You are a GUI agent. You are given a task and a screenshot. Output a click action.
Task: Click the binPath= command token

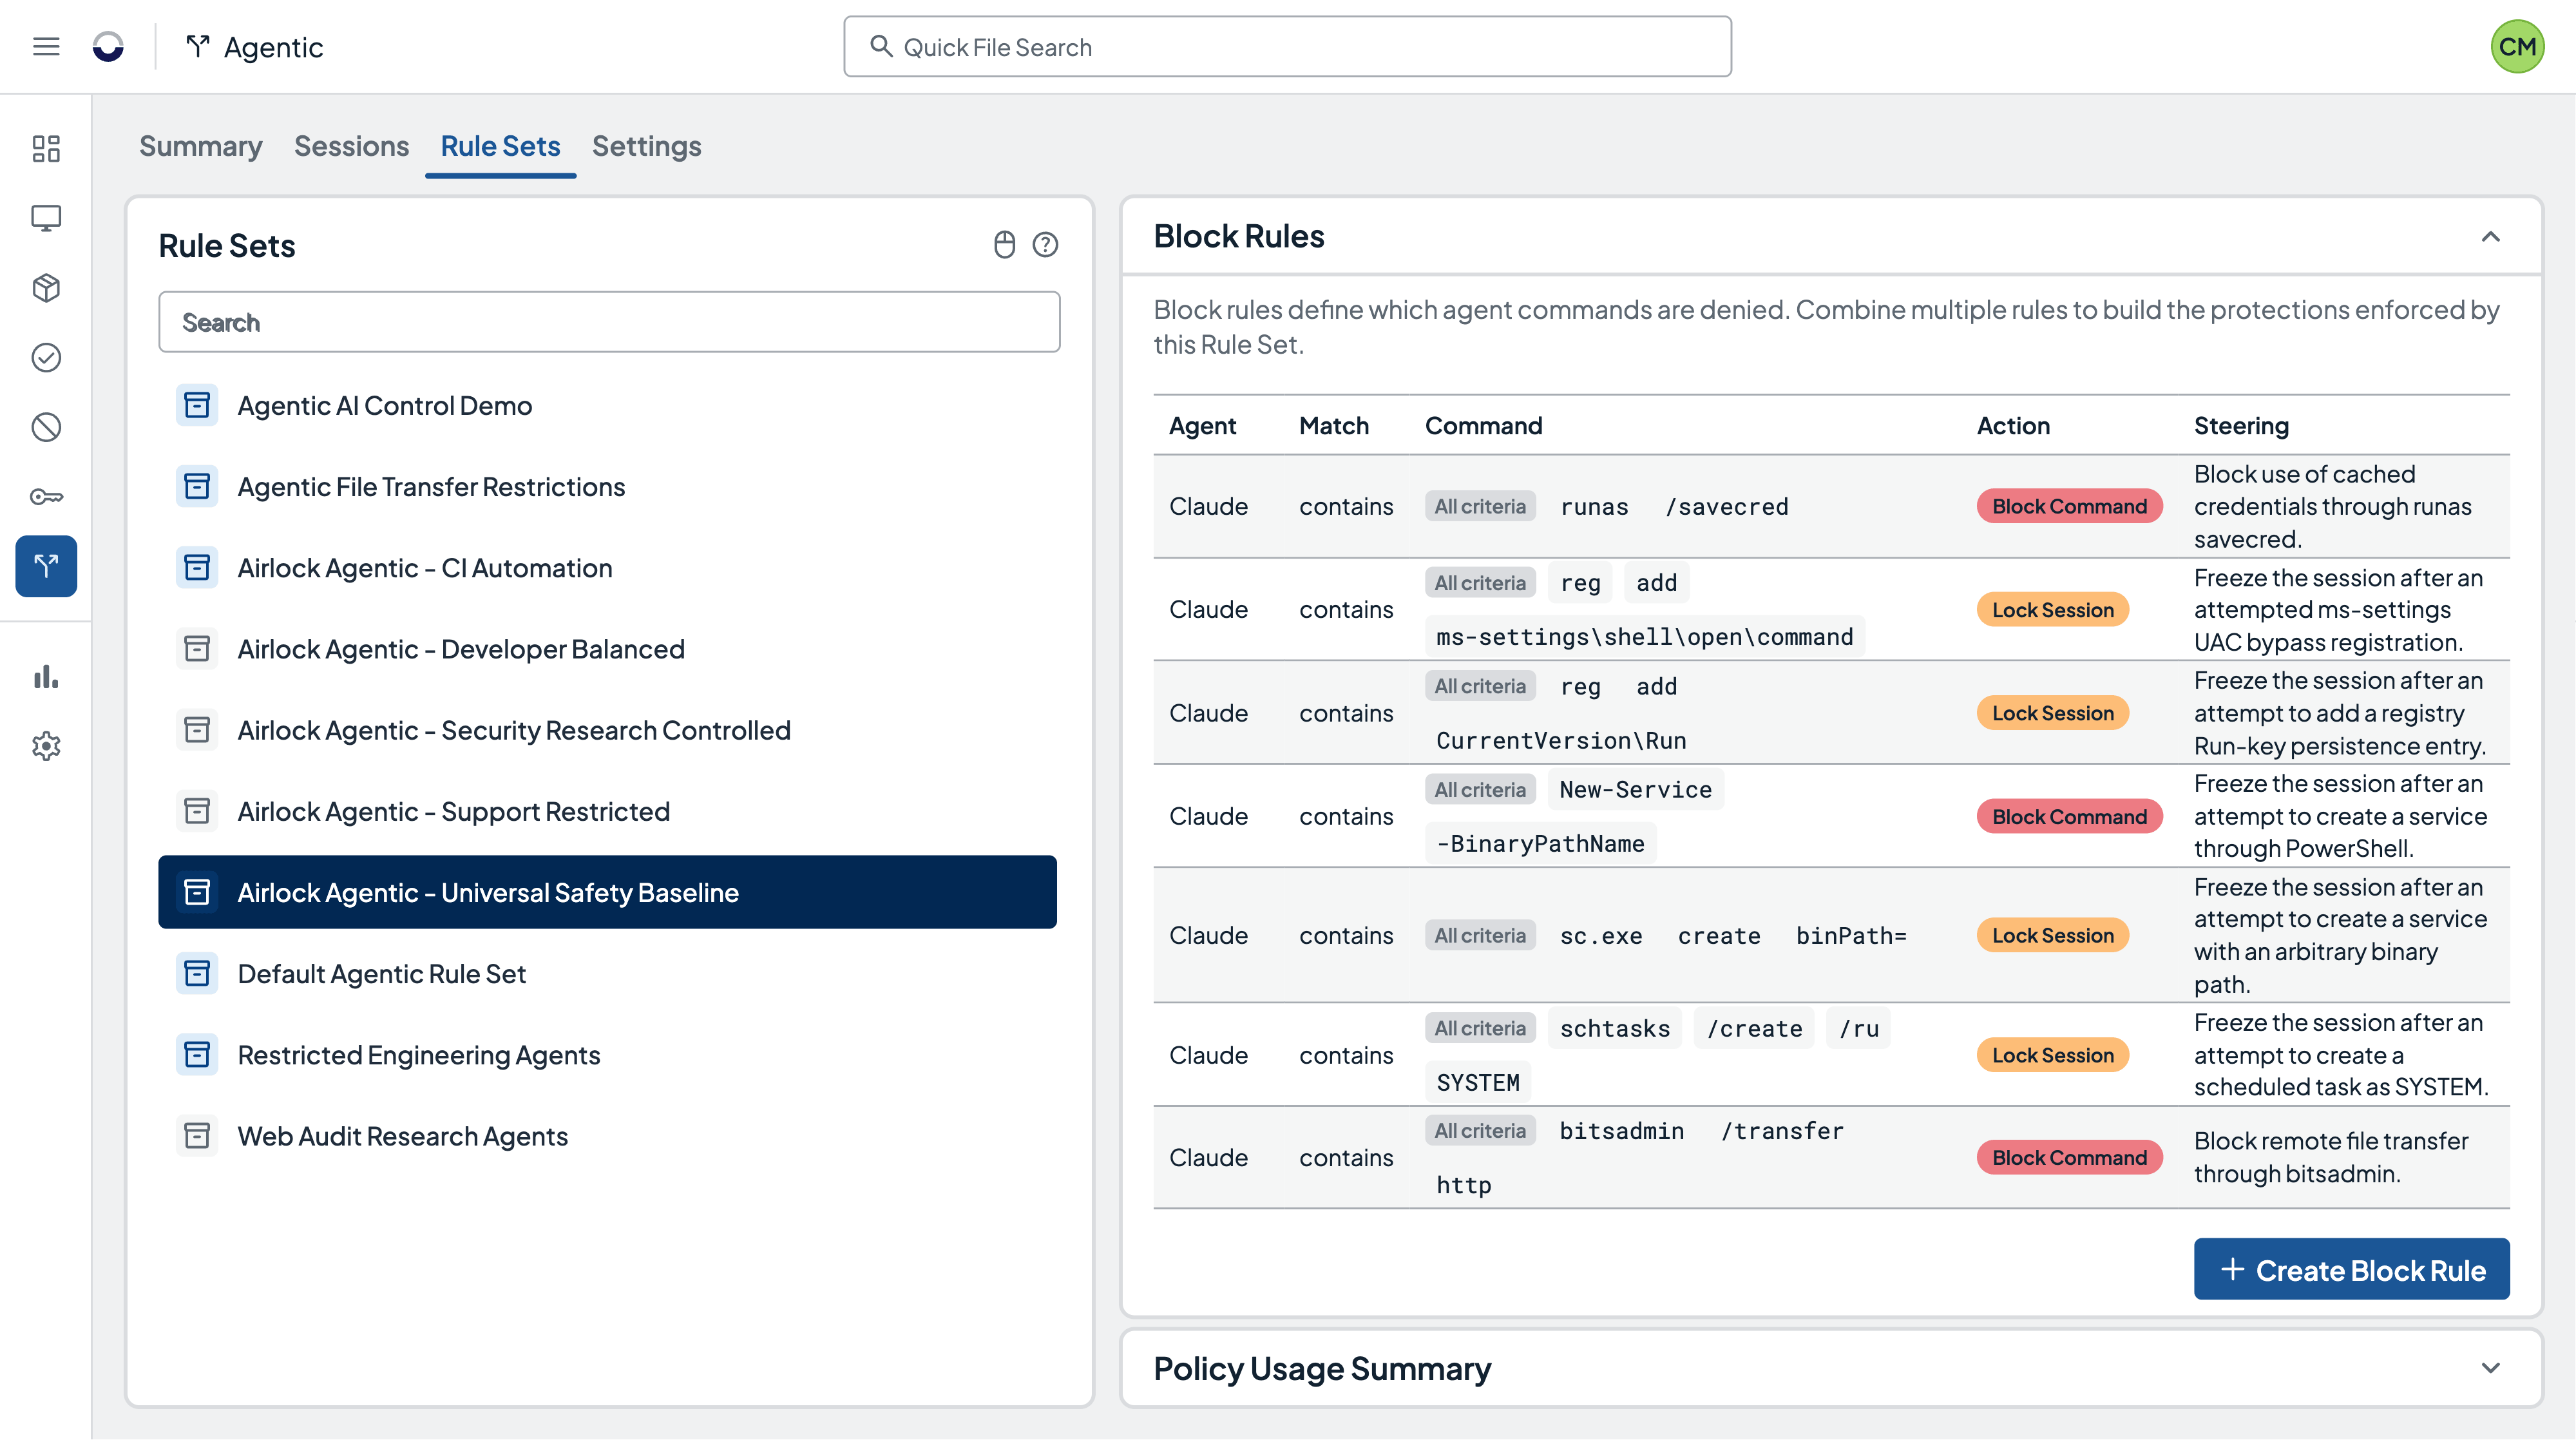(1851, 936)
